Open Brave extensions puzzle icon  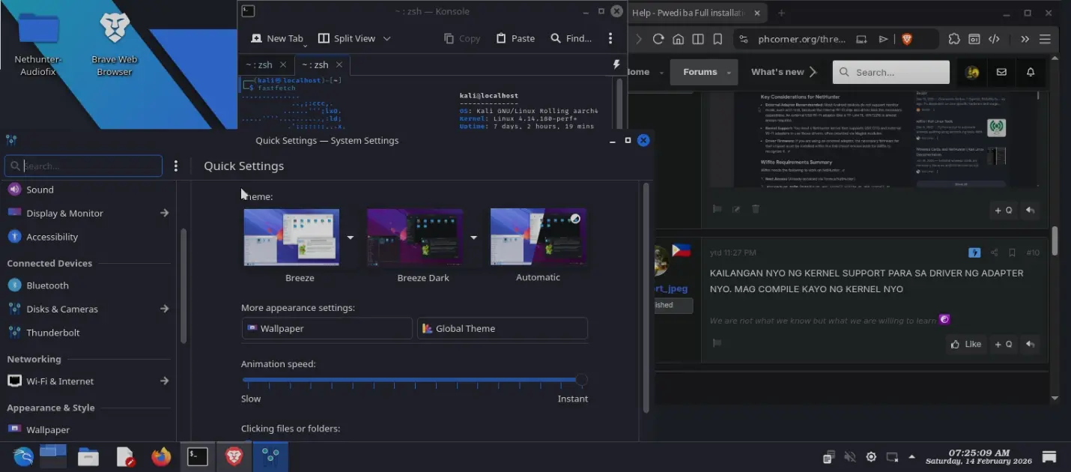pos(954,39)
